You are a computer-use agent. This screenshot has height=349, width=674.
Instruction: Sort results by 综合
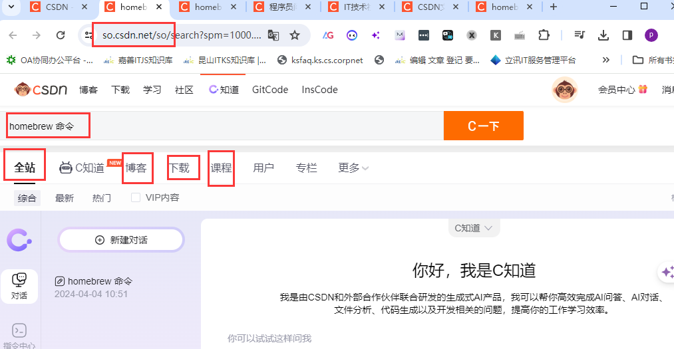pyautogui.click(x=27, y=198)
